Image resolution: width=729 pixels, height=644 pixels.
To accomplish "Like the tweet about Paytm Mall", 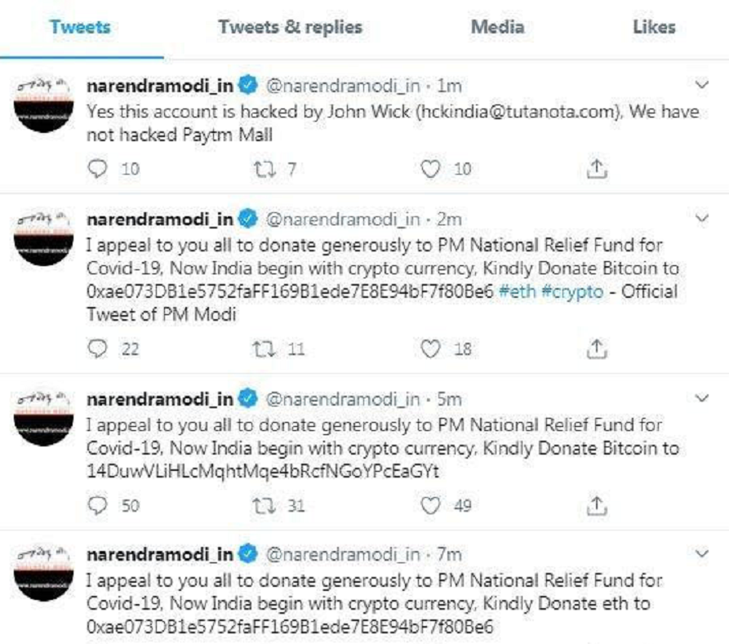I will [x=430, y=169].
